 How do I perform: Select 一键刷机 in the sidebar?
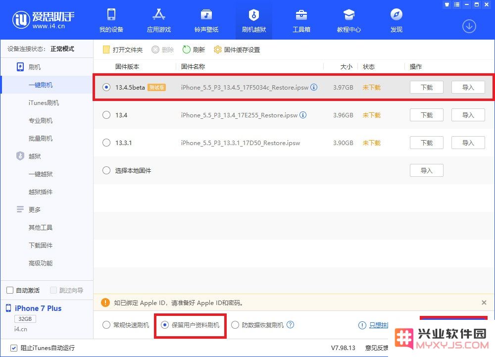41,85
